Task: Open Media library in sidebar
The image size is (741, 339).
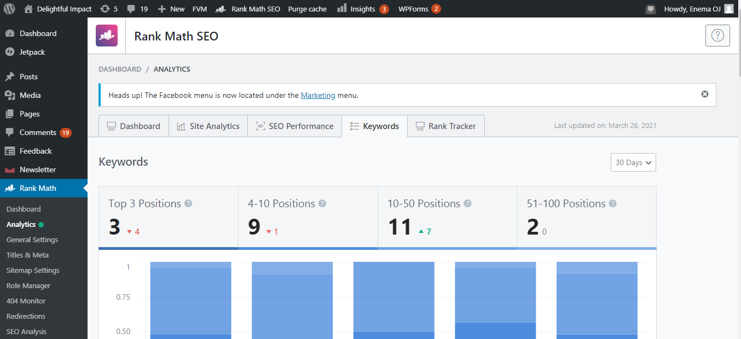Action: (44, 95)
